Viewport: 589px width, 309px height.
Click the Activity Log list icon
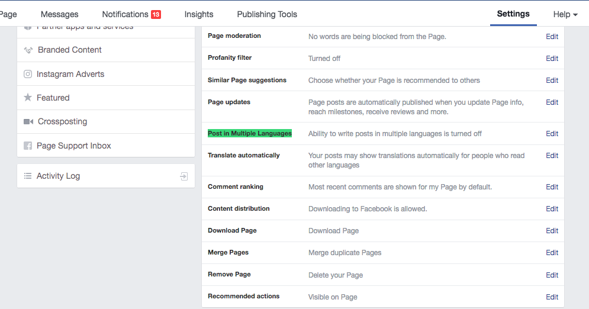click(28, 176)
